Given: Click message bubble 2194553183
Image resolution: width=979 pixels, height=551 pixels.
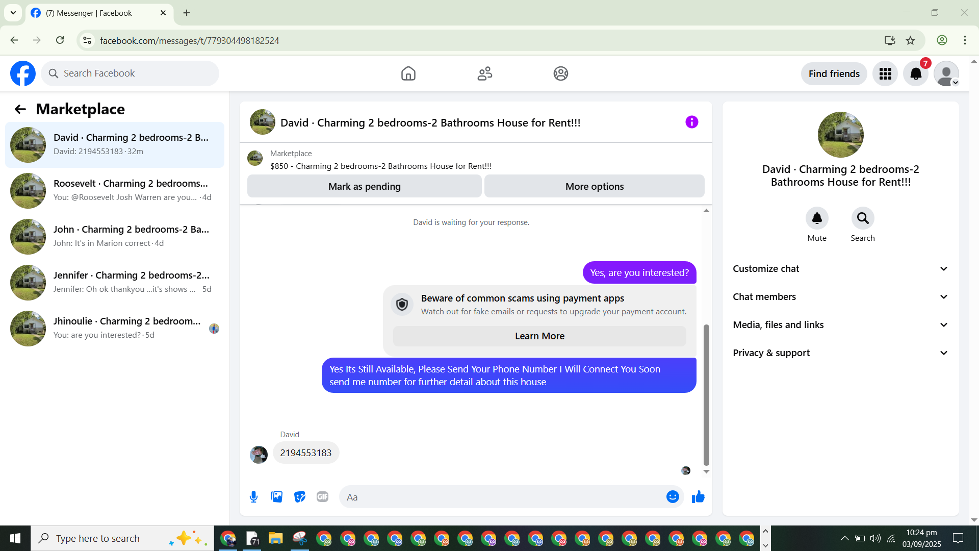Looking at the screenshot, I should point(306,453).
